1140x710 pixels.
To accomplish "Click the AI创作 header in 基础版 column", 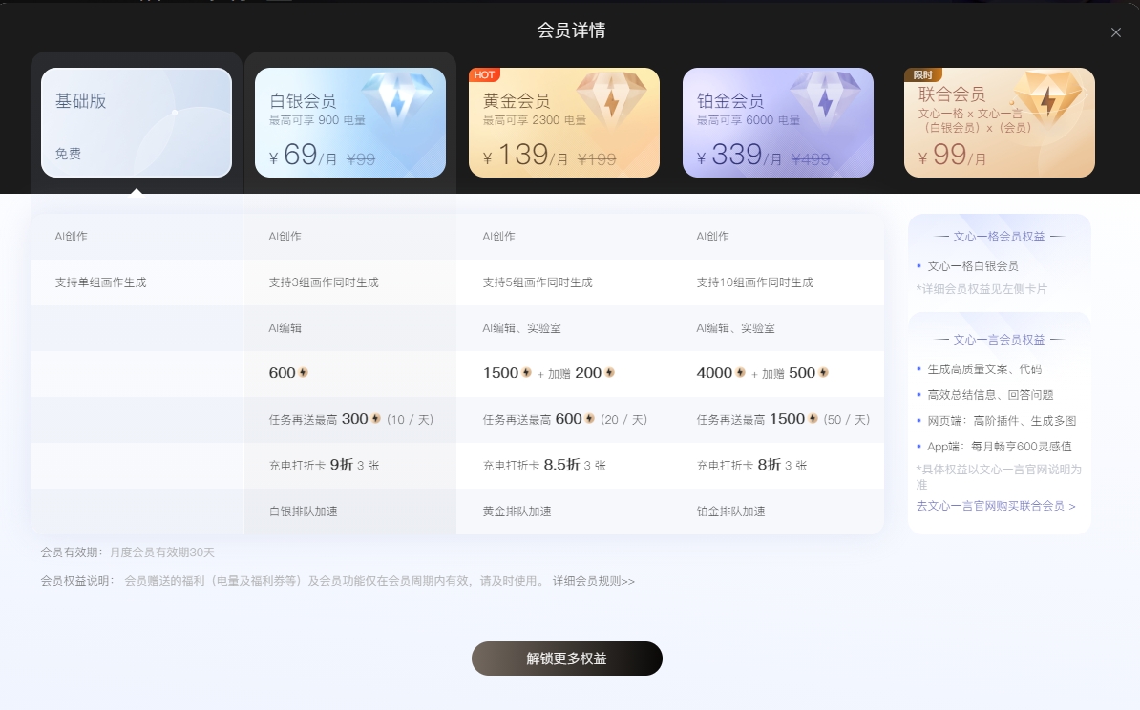I will click(72, 236).
